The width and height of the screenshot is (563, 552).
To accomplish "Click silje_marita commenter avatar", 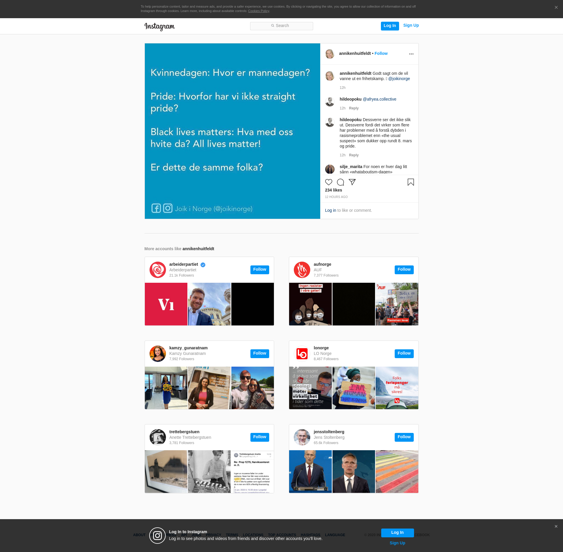I will [330, 169].
